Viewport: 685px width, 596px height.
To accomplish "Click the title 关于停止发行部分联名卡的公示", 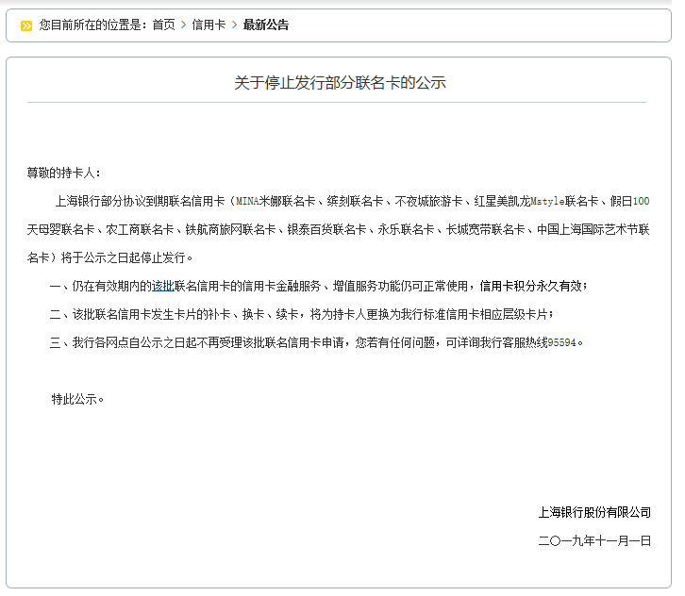I will pos(340,83).
